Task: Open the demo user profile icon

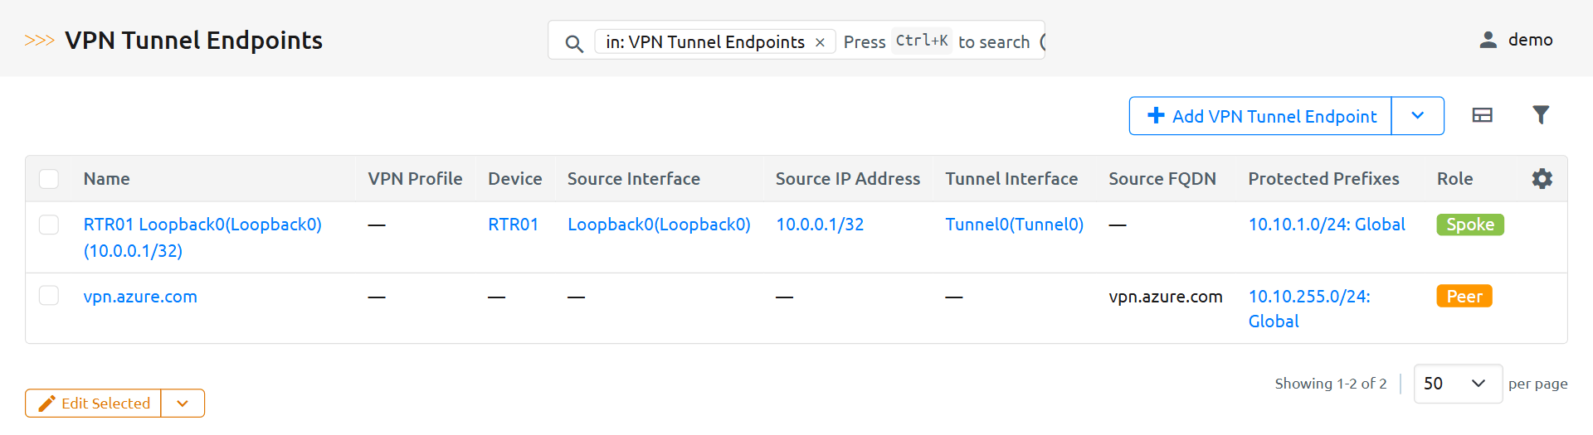Action: (x=1488, y=40)
